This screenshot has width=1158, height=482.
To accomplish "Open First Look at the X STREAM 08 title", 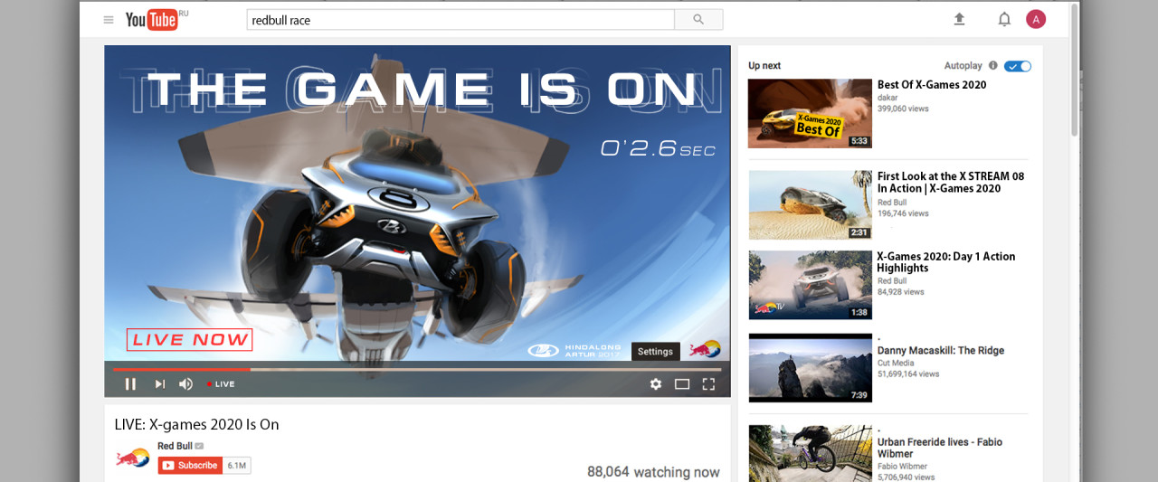I will 951,183.
